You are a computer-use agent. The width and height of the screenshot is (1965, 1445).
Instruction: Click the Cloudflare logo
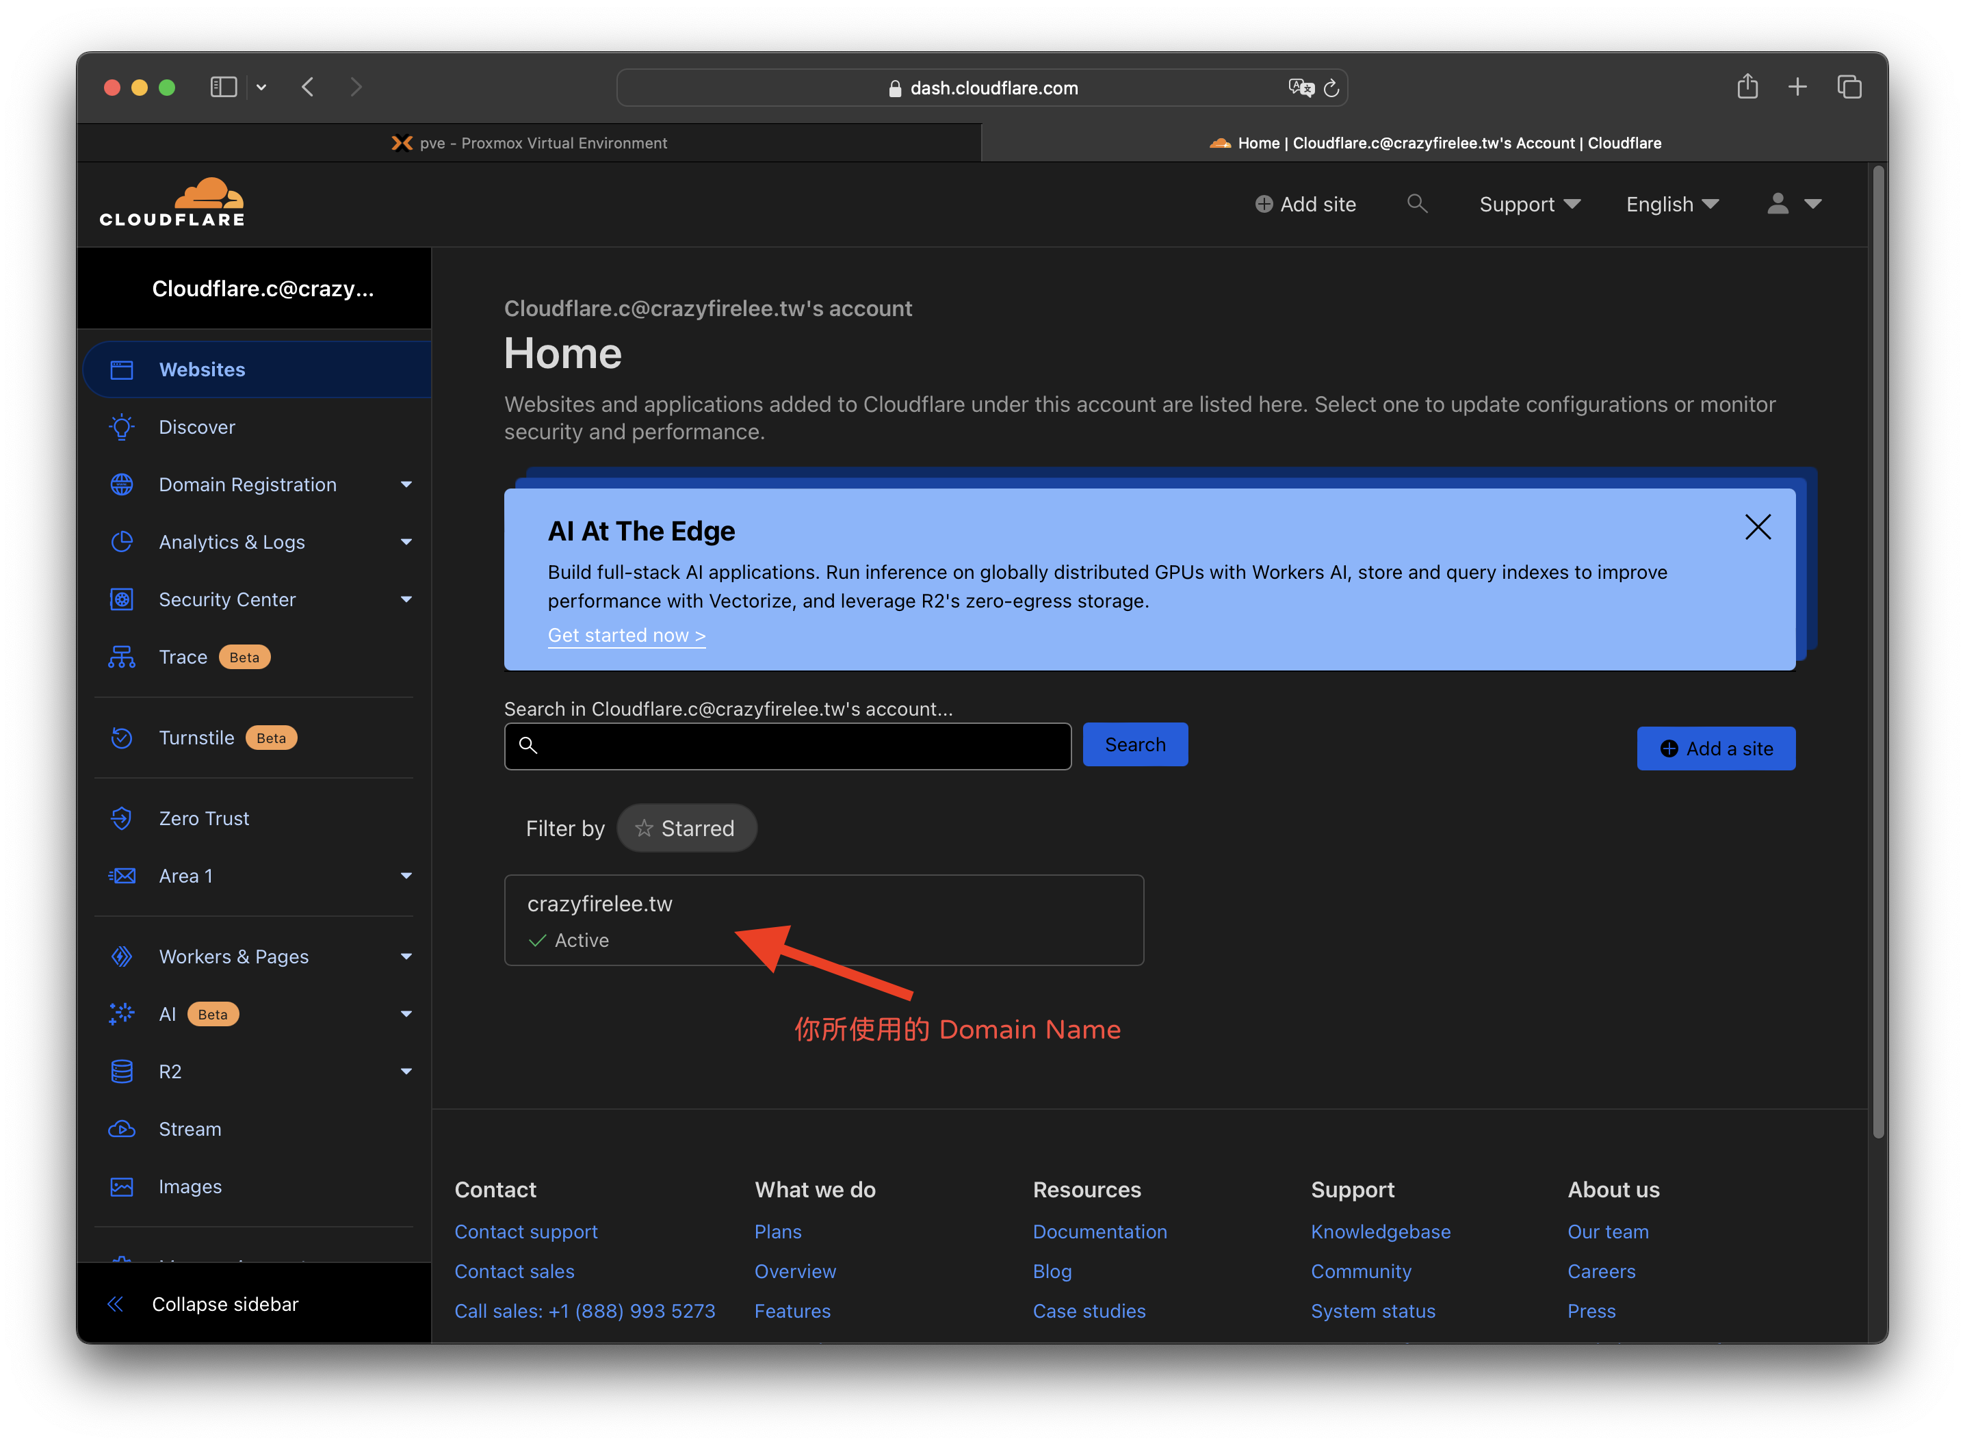(x=172, y=203)
